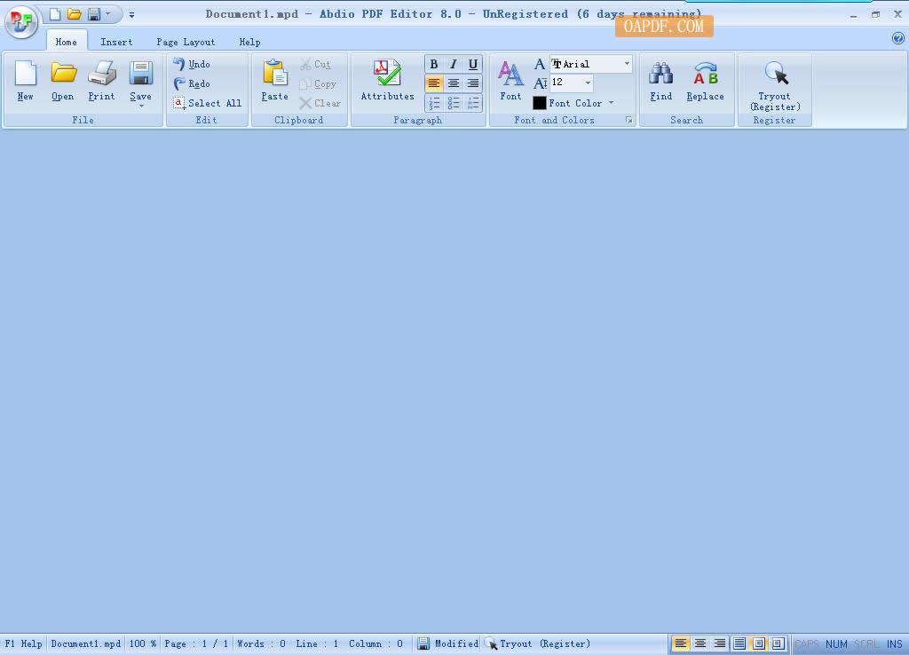
Task: Click the Open folder icon in quick access toolbar
Action: tap(75, 14)
